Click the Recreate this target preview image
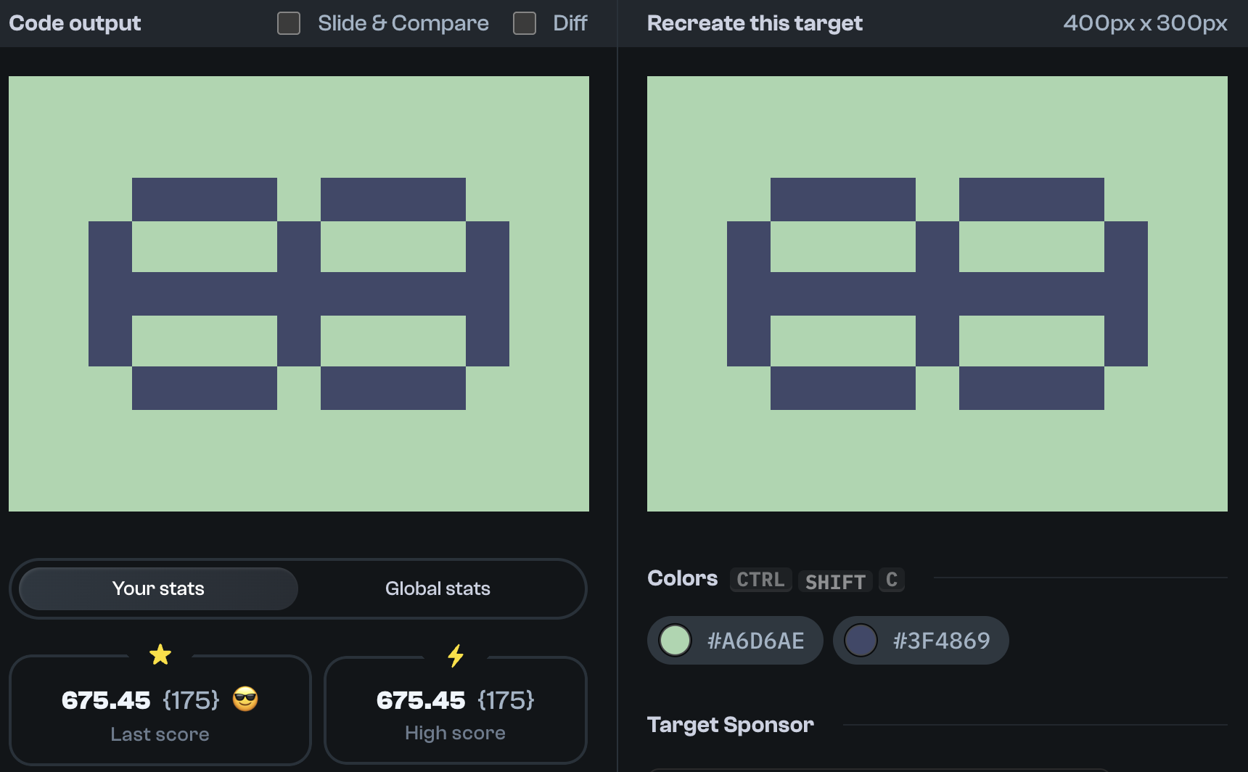The width and height of the screenshot is (1248, 772). [x=937, y=294]
